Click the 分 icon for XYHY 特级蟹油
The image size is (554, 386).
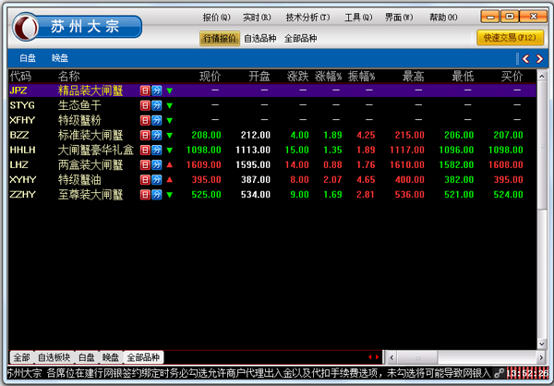[x=157, y=179]
